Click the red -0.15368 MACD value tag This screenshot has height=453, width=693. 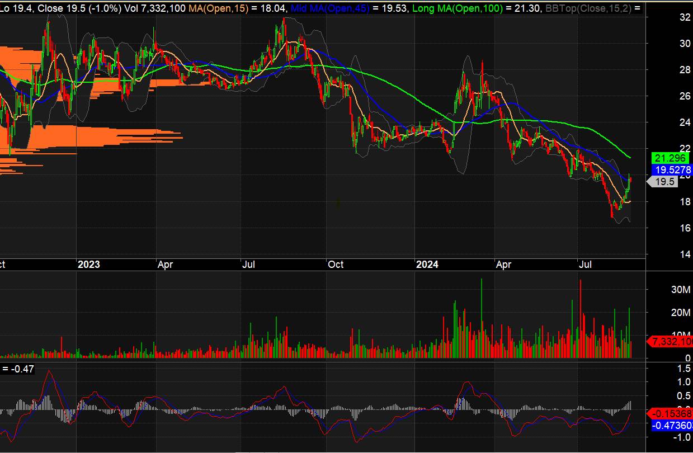click(671, 414)
